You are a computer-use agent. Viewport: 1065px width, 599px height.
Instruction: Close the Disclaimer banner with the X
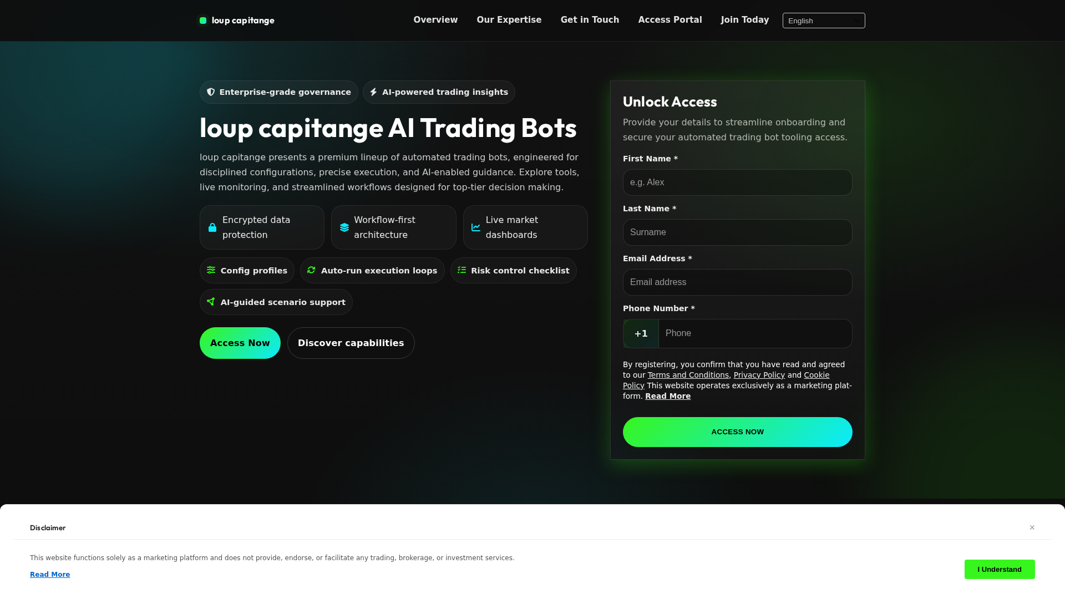click(1032, 527)
